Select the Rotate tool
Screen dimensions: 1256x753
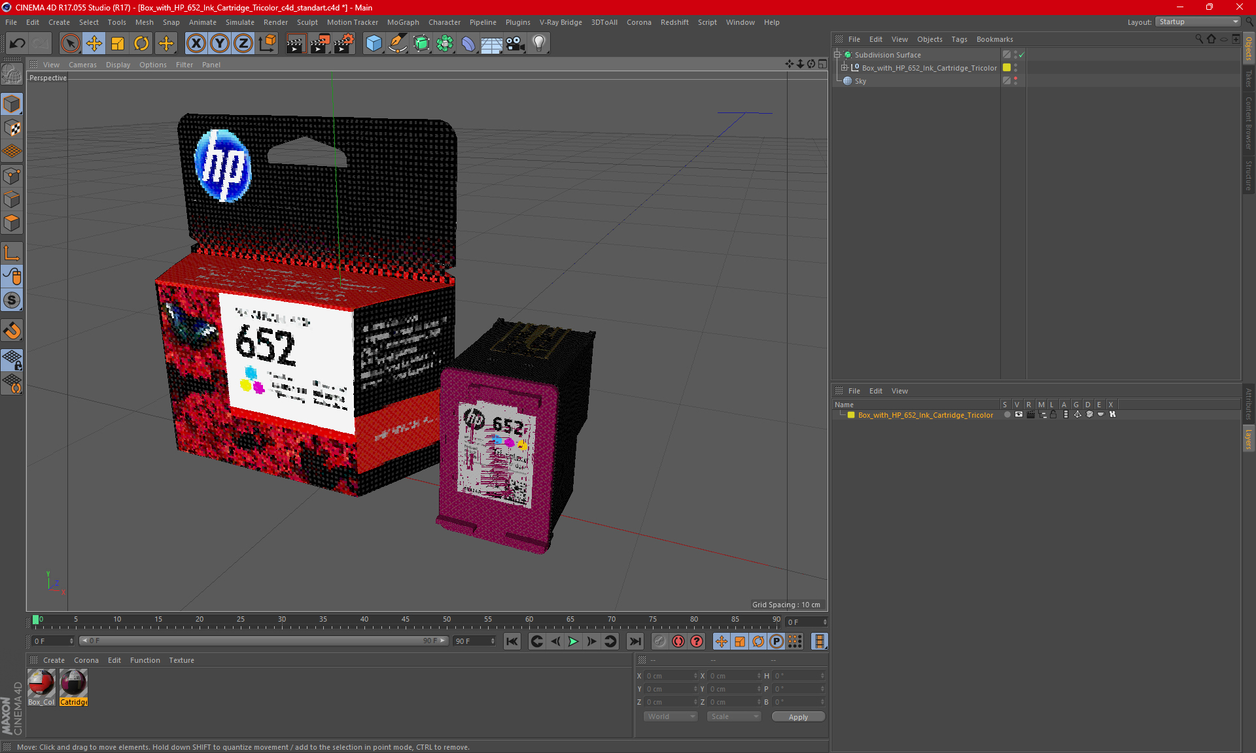[x=141, y=43]
